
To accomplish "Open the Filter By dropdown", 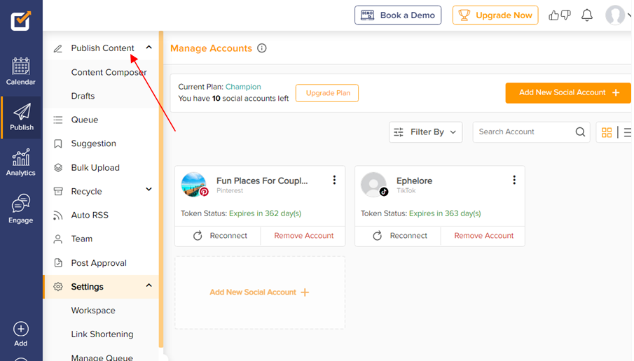I will 425,132.
